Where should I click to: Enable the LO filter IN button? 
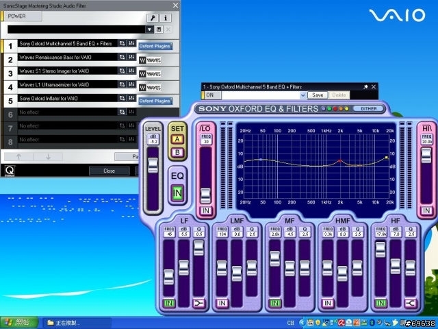[x=205, y=210]
